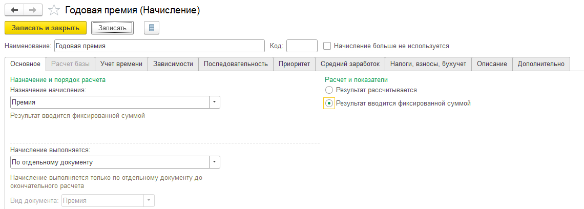Expand the 'Начисление выполняется' dropdown
This screenshot has width=584, height=209.
pyautogui.click(x=214, y=162)
